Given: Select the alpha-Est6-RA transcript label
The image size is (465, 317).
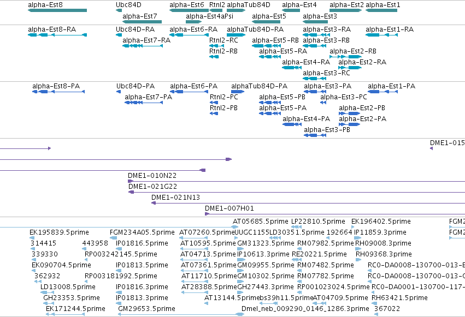Looking at the screenshot, I should (x=193, y=29).
